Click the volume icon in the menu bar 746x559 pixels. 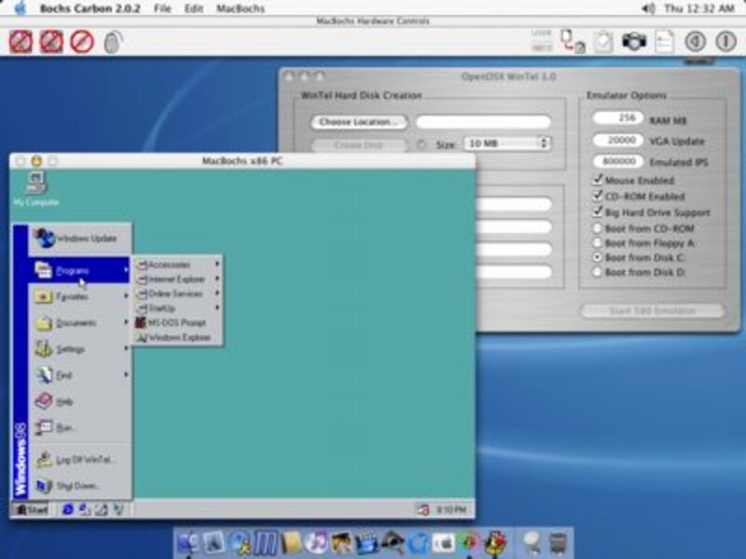(648, 8)
